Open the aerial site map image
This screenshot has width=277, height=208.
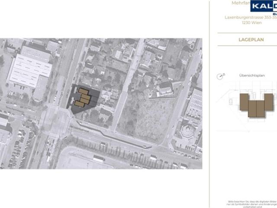click(x=101, y=104)
